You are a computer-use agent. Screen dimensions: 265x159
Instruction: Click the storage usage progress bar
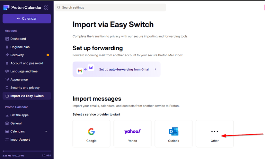coord(27,151)
